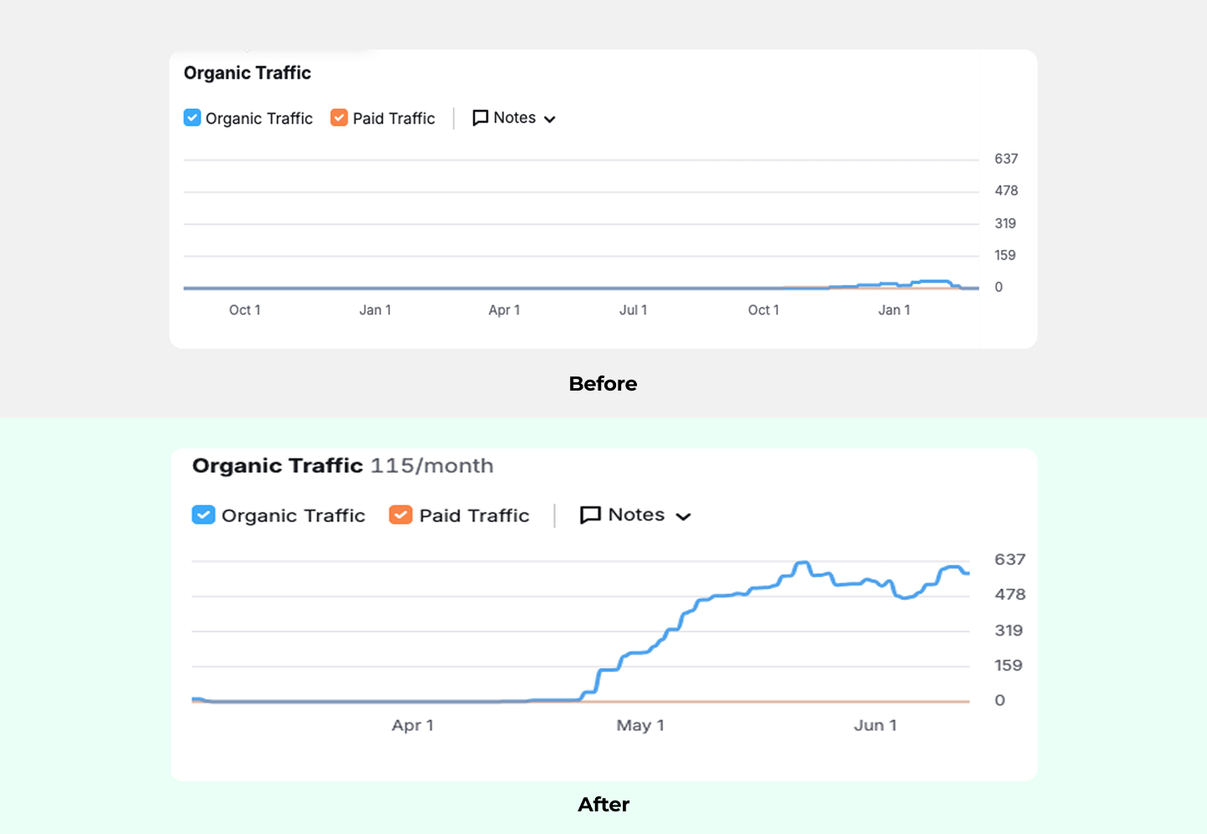
Task: Uncheck Organic Traffic on the After chart
Action: tap(204, 515)
